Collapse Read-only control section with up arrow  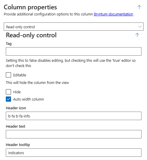pyautogui.click(x=137, y=35)
